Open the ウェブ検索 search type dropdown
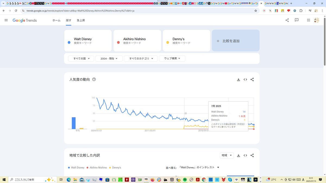Viewport: 326px width, 183px height. point(172,59)
